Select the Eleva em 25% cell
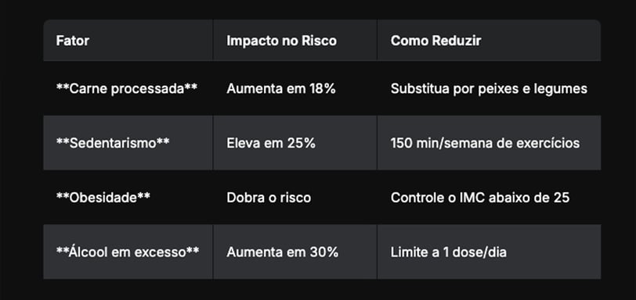 click(x=295, y=143)
